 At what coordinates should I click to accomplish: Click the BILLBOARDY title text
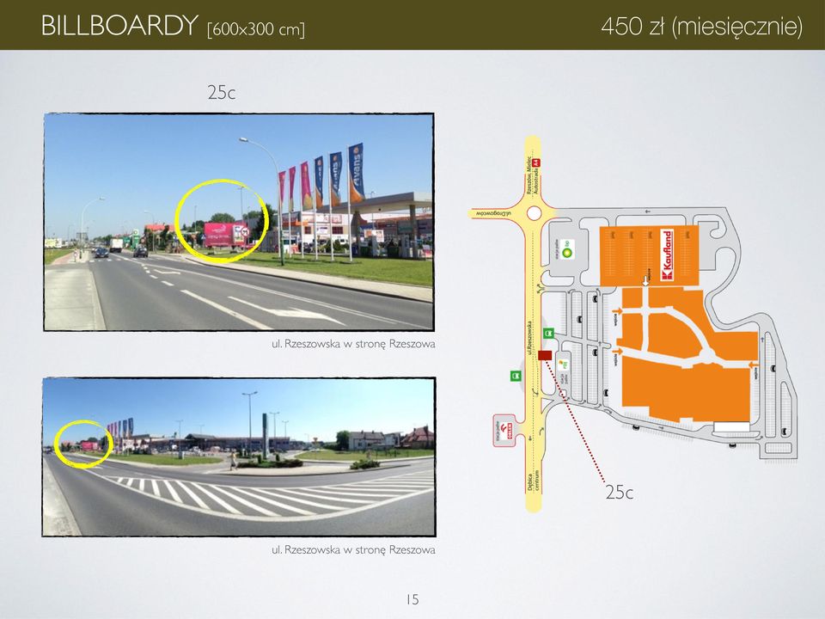click(119, 25)
